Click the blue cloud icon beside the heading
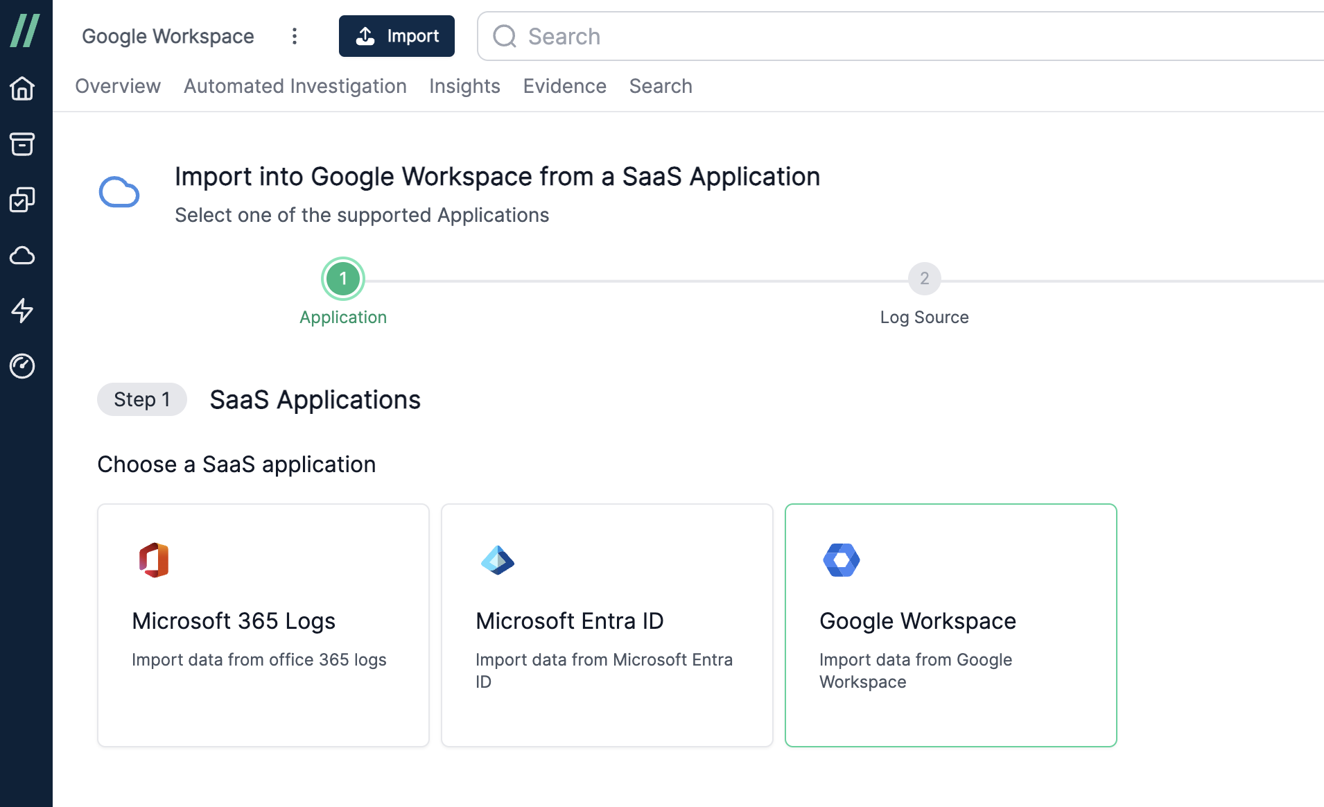Screen dimensions: 1324x807 pyautogui.click(x=119, y=192)
